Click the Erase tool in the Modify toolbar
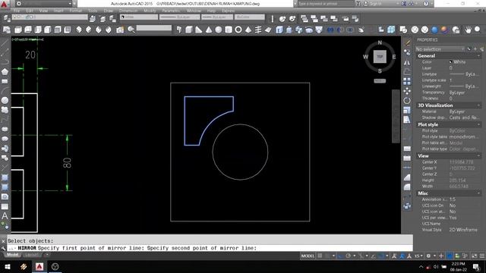Viewport: 486px width, 273px height. point(407,43)
